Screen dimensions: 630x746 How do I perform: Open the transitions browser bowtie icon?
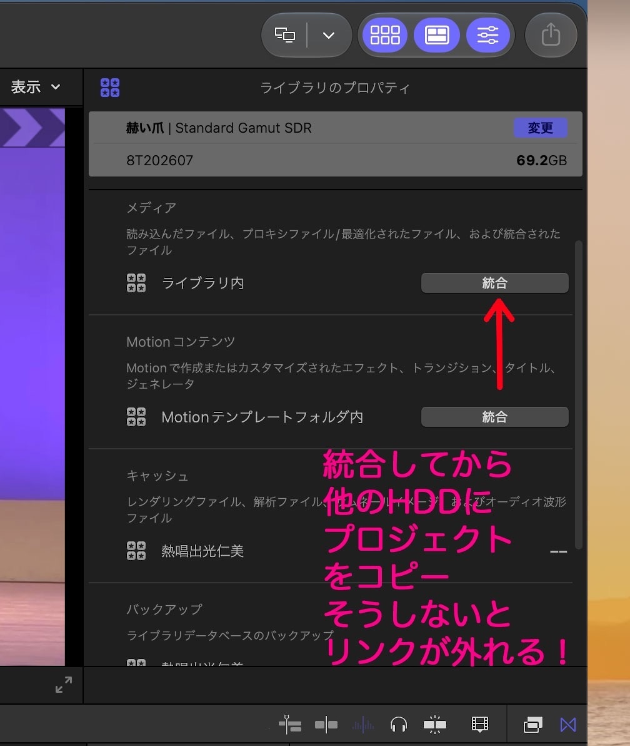point(568,725)
